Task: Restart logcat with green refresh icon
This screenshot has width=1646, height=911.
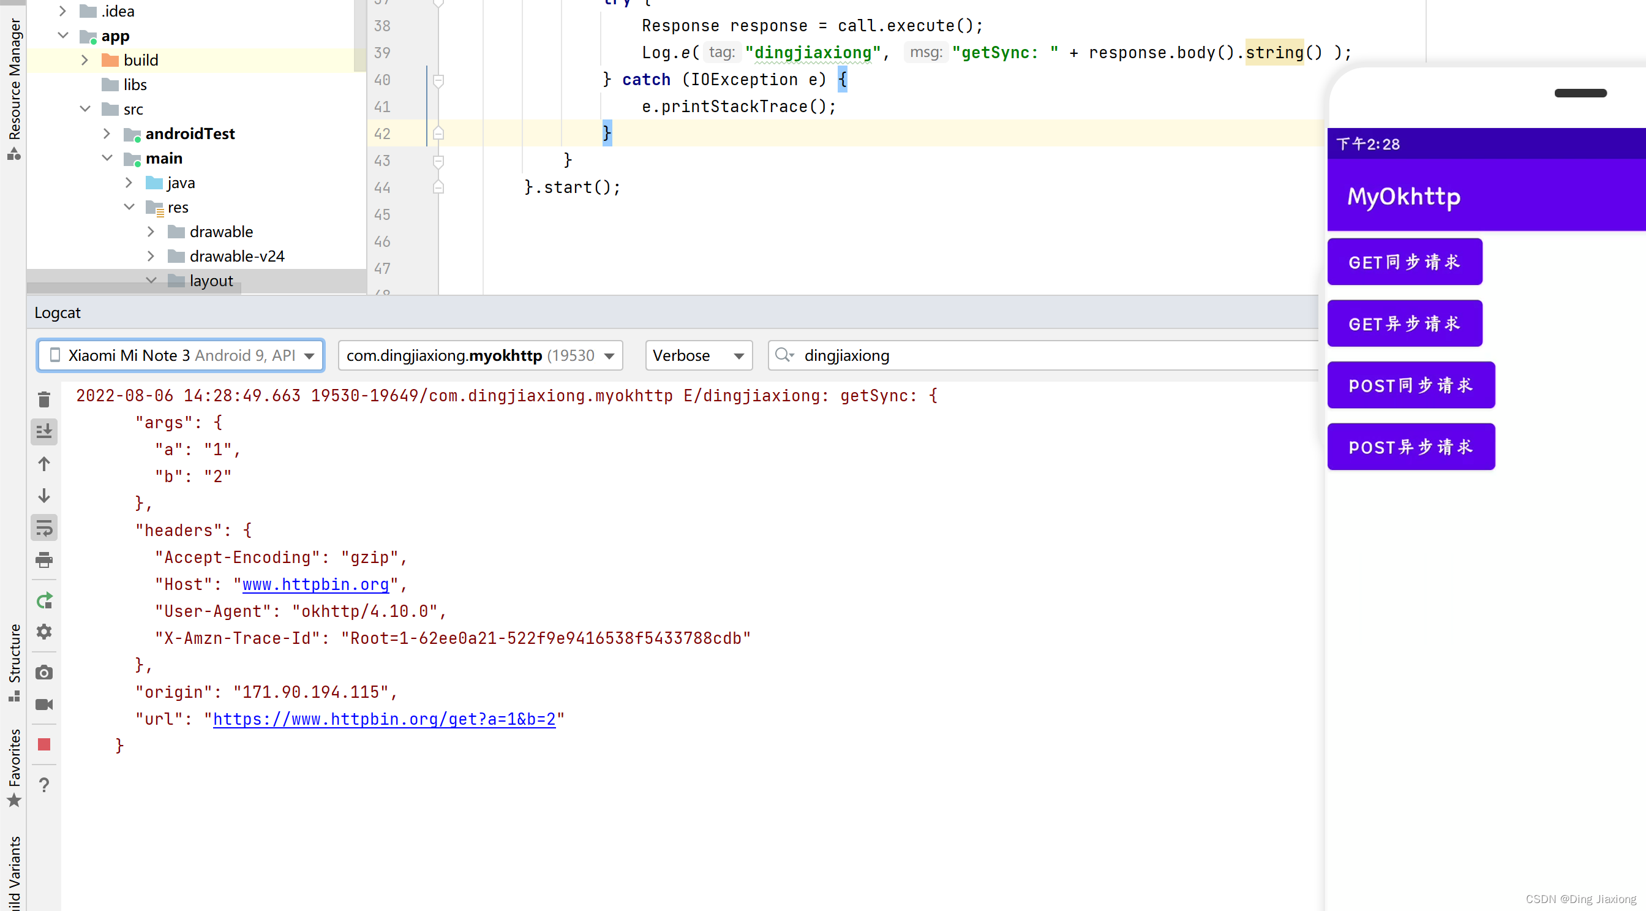Action: [44, 601]
